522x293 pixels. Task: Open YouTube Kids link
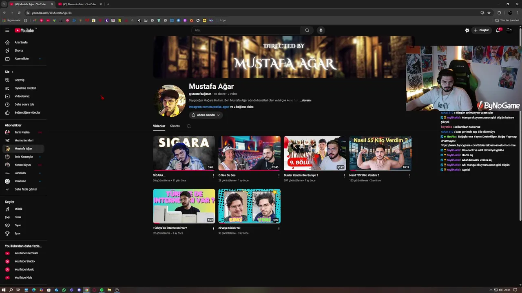(x=23, y=278)
